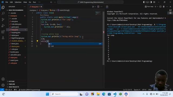This screenshot has height=97, width=173.
Task: Open Accounts menu icon
Action: [3, 79]
